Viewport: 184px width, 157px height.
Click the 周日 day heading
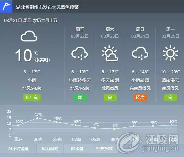tap(140, 29)
